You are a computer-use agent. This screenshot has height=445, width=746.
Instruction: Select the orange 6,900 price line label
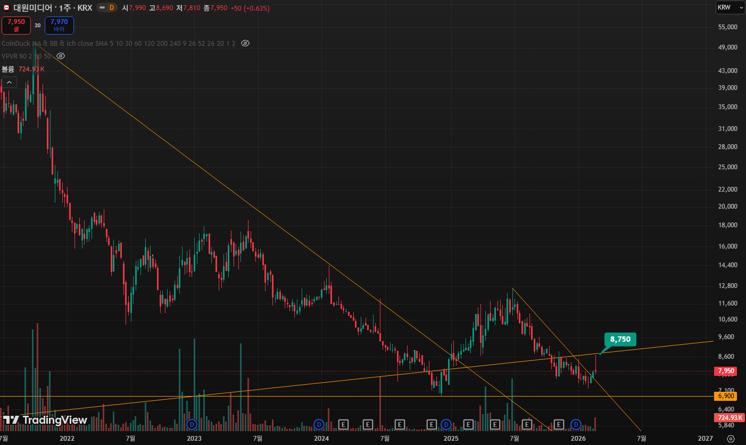pos(726,396)
